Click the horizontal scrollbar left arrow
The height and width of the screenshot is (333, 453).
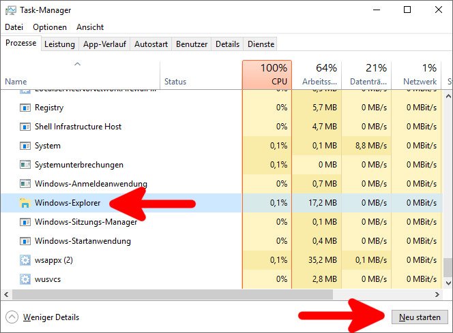point(6,294)
